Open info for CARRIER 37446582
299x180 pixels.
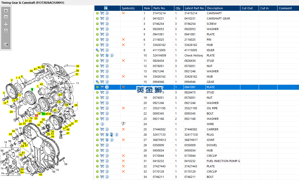coord(107,129)
